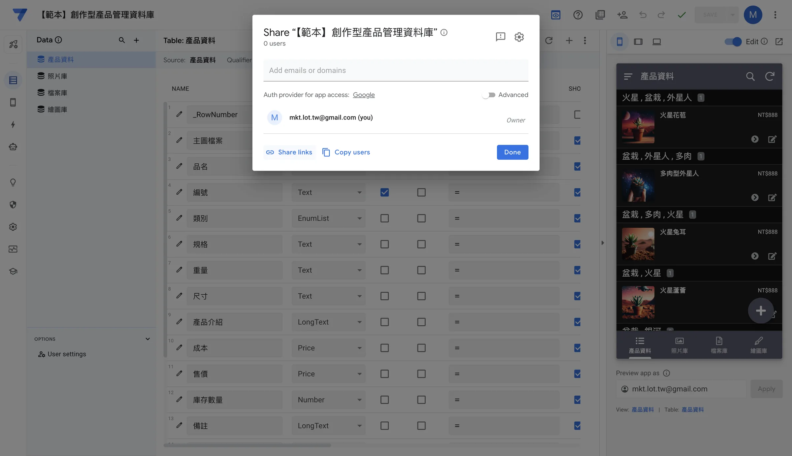Image resolution: width=792 pixels, height=456 pixels.
Task: Switch the preview to tablet view
Action: 638,42
